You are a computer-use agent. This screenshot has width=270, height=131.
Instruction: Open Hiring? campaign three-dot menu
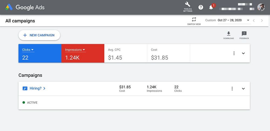point(232,88)
